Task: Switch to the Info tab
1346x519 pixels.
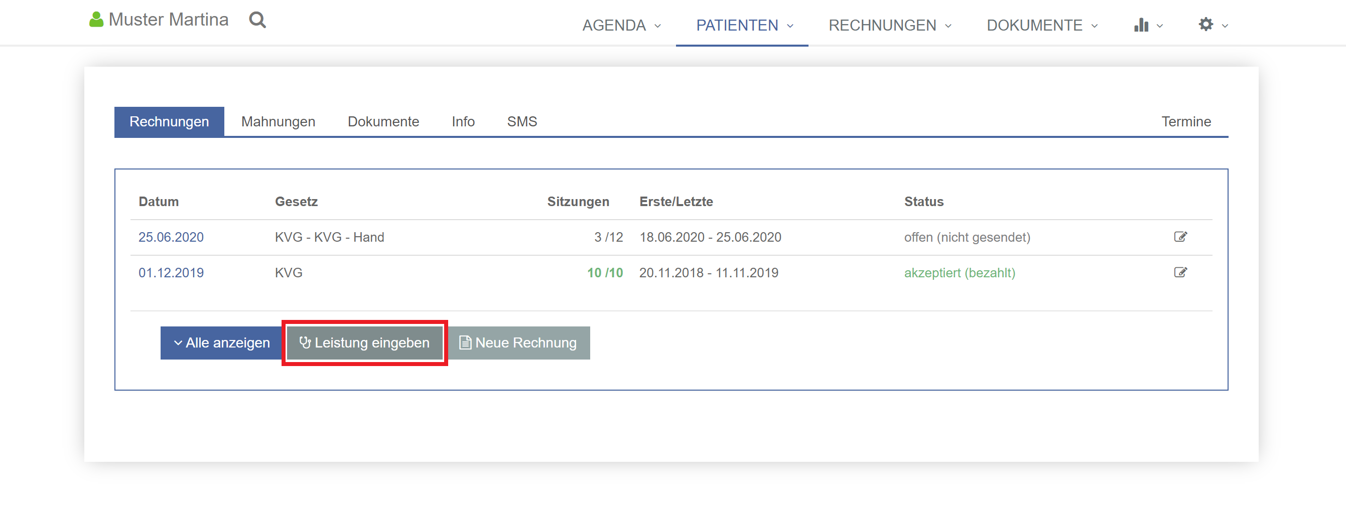Action: 463,122
